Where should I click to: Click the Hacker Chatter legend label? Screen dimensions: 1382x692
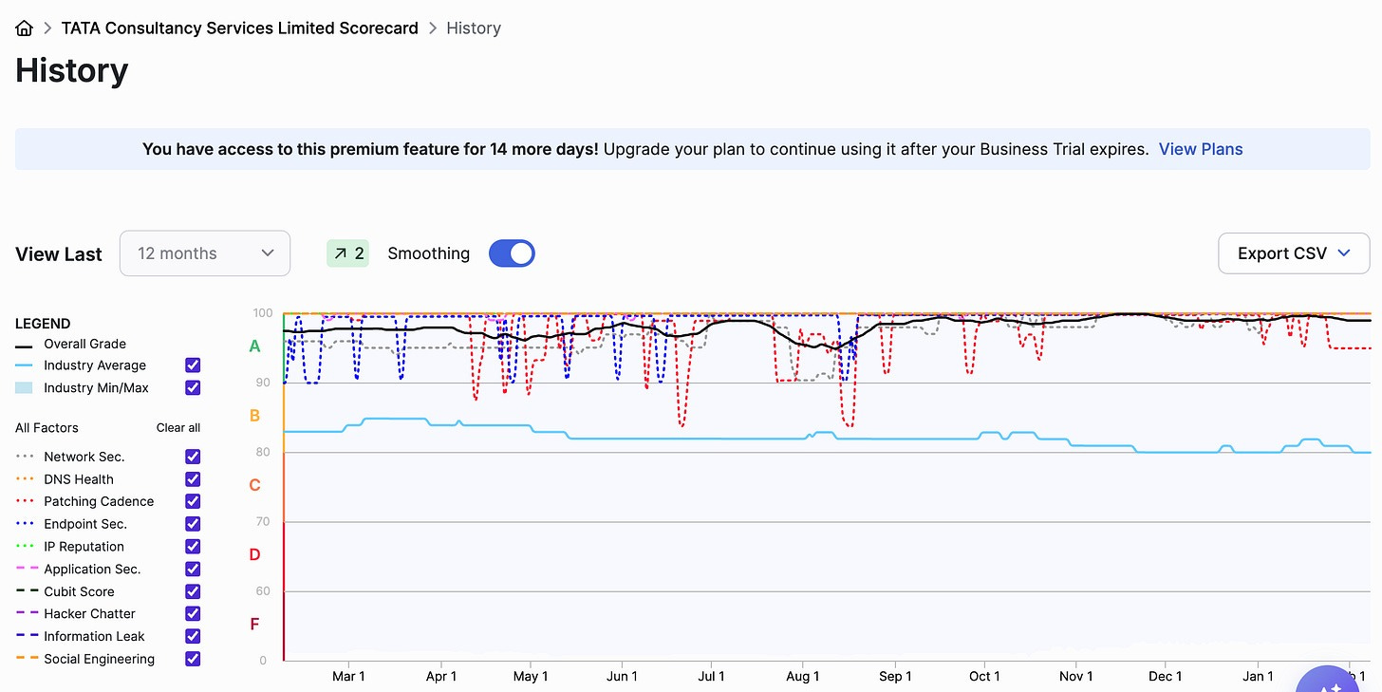(89, 614)
